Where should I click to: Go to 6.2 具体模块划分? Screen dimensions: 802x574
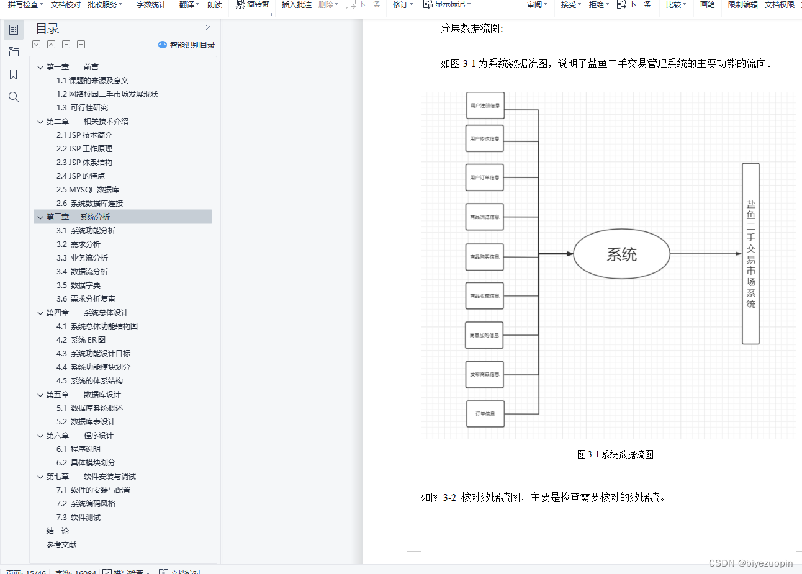86,463
